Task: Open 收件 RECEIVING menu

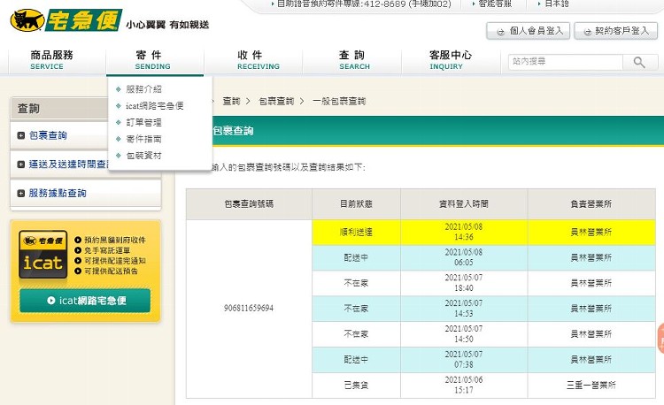Action: tap(258, 60)
